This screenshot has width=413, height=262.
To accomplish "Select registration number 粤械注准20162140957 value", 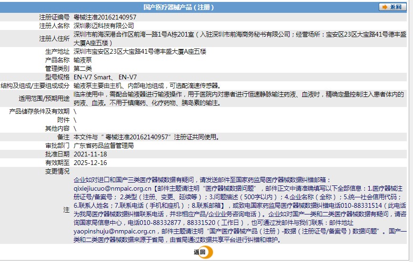I will point(105,17).
